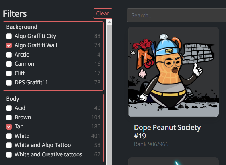Click the 'Acid' body label

[x=20, y=108]
